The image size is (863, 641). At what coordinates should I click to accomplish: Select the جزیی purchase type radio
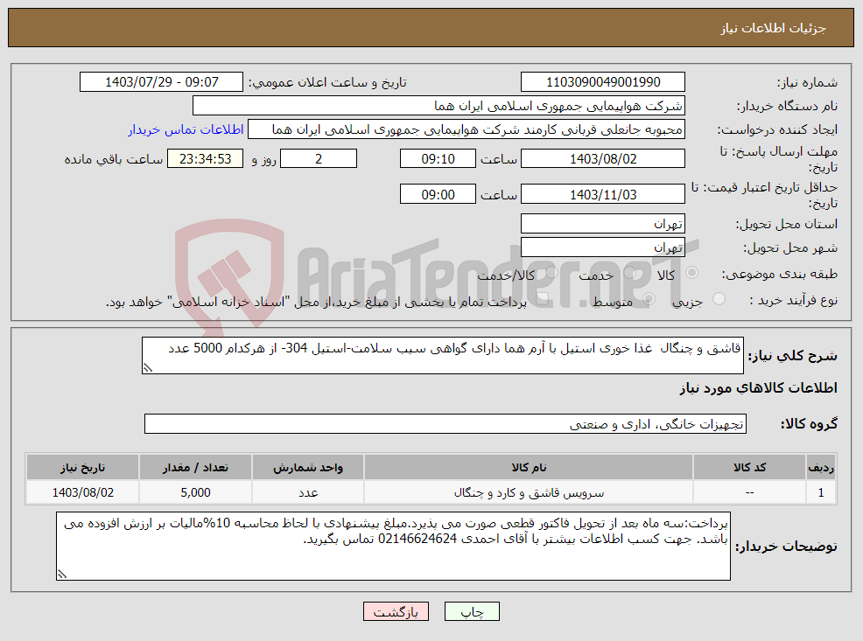pos(719,298)
